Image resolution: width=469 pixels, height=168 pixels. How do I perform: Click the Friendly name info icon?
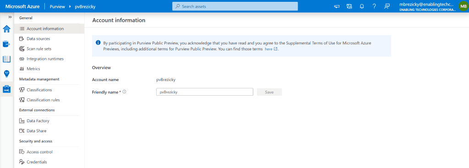coord(124,92)
